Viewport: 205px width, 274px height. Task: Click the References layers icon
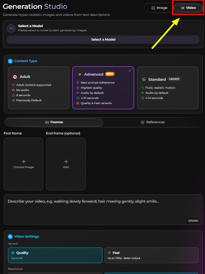click(x=143, y=122)
